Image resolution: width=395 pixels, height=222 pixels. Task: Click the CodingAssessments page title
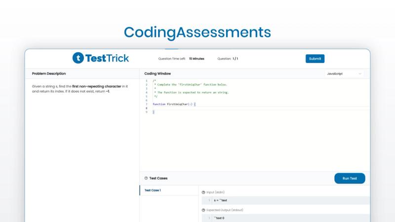[197, 32]
